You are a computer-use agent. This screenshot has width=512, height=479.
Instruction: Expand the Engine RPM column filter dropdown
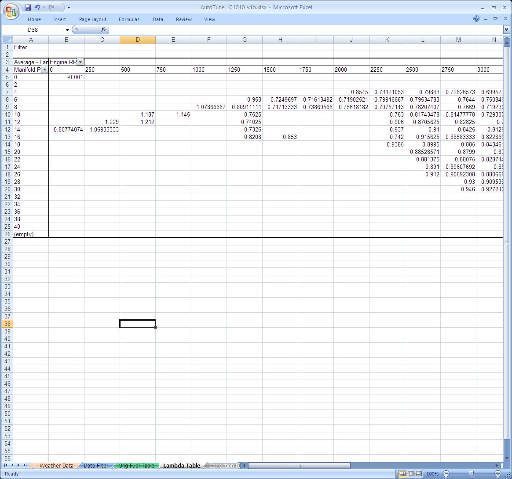tap(80, 62)
